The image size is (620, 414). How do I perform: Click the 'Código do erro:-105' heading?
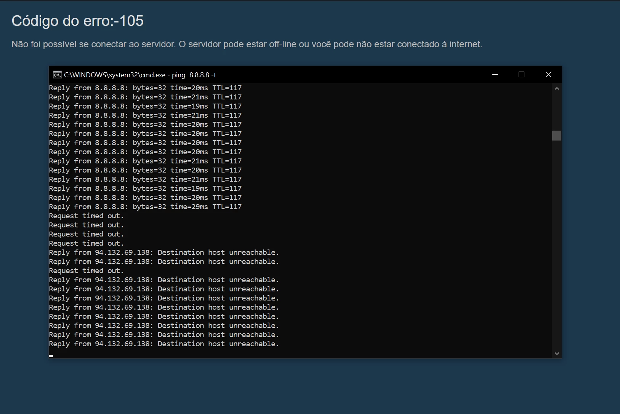point(78,21)
